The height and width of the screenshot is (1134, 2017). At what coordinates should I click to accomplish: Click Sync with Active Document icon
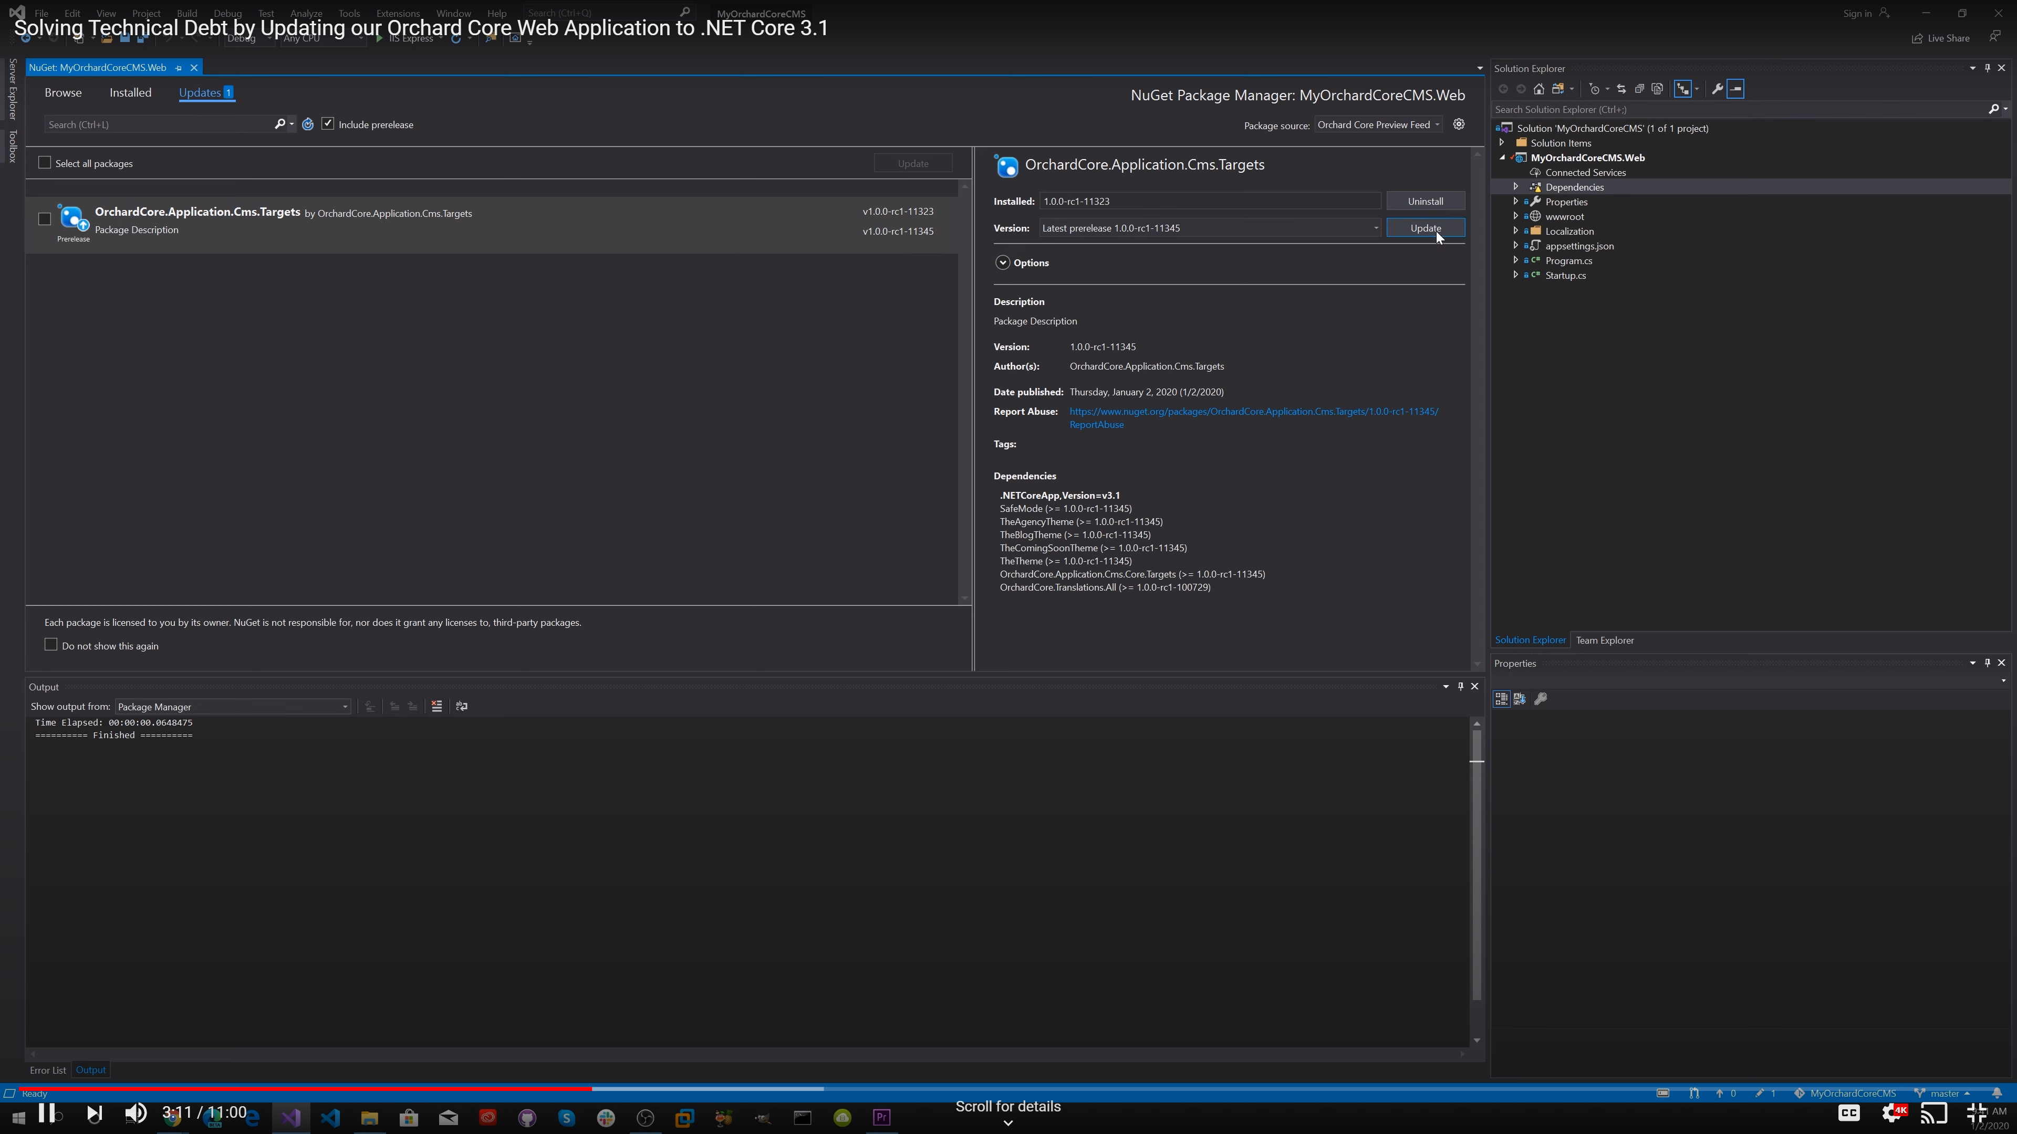pos(1621,89)
